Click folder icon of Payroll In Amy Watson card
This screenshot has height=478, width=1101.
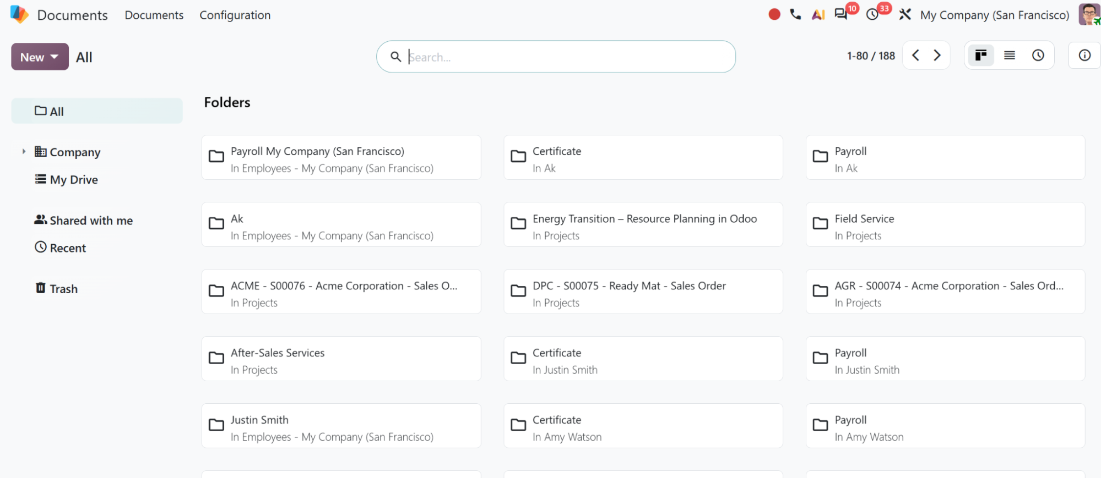[x=820, y=425]
